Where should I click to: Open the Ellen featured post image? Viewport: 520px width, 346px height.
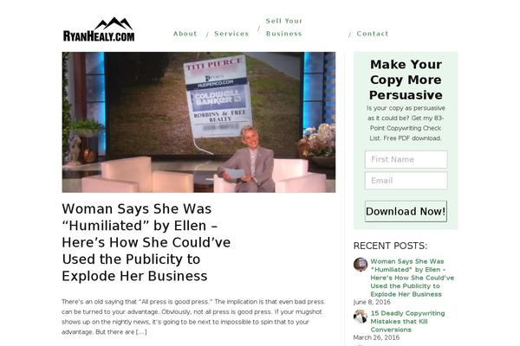(x=198, y=122)
